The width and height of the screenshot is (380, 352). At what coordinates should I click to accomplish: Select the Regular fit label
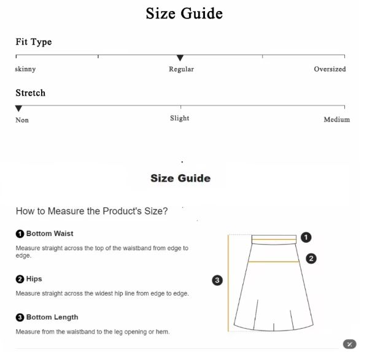click(x=181, y=69)
